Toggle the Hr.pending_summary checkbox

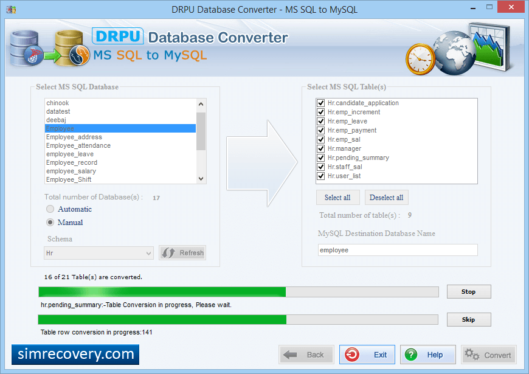coord(320,158)
